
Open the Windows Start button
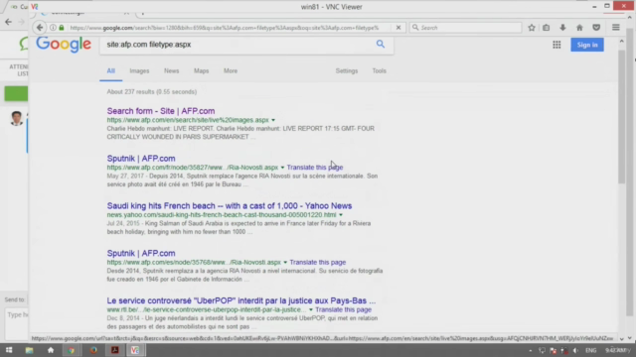click(9, 350)
